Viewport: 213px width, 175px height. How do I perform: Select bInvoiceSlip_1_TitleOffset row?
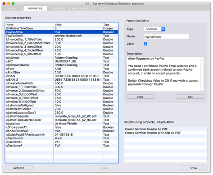click(x=62, y=39)
